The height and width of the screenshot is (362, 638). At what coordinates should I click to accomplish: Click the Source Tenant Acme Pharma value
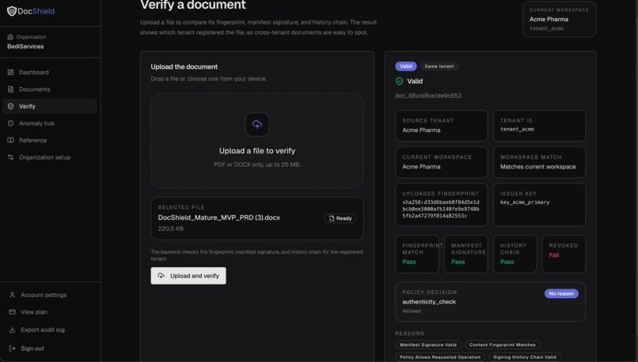(x=421, y=130)
